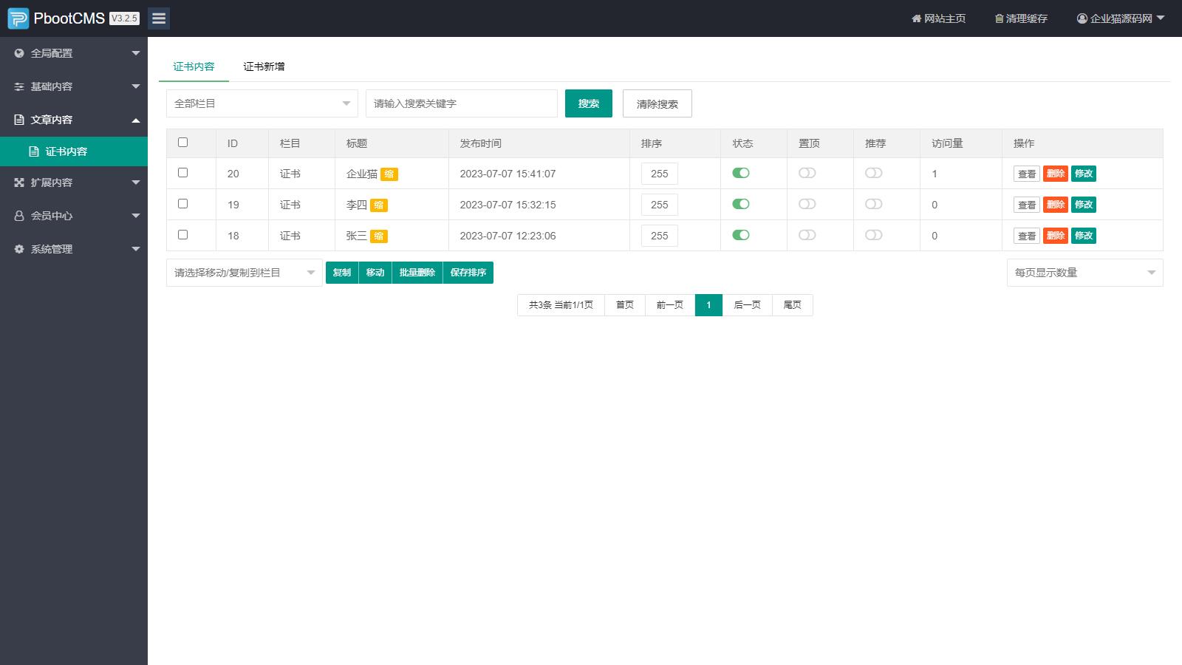Check the checkbox for row ID 18
Viewport: 1182px width, 665px height.
coord(183,235)
